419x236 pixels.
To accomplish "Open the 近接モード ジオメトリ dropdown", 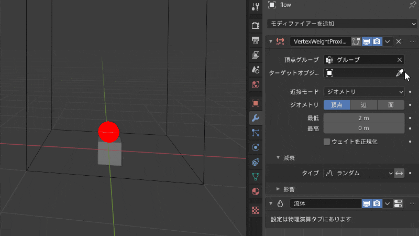I will tap(363, 92).
